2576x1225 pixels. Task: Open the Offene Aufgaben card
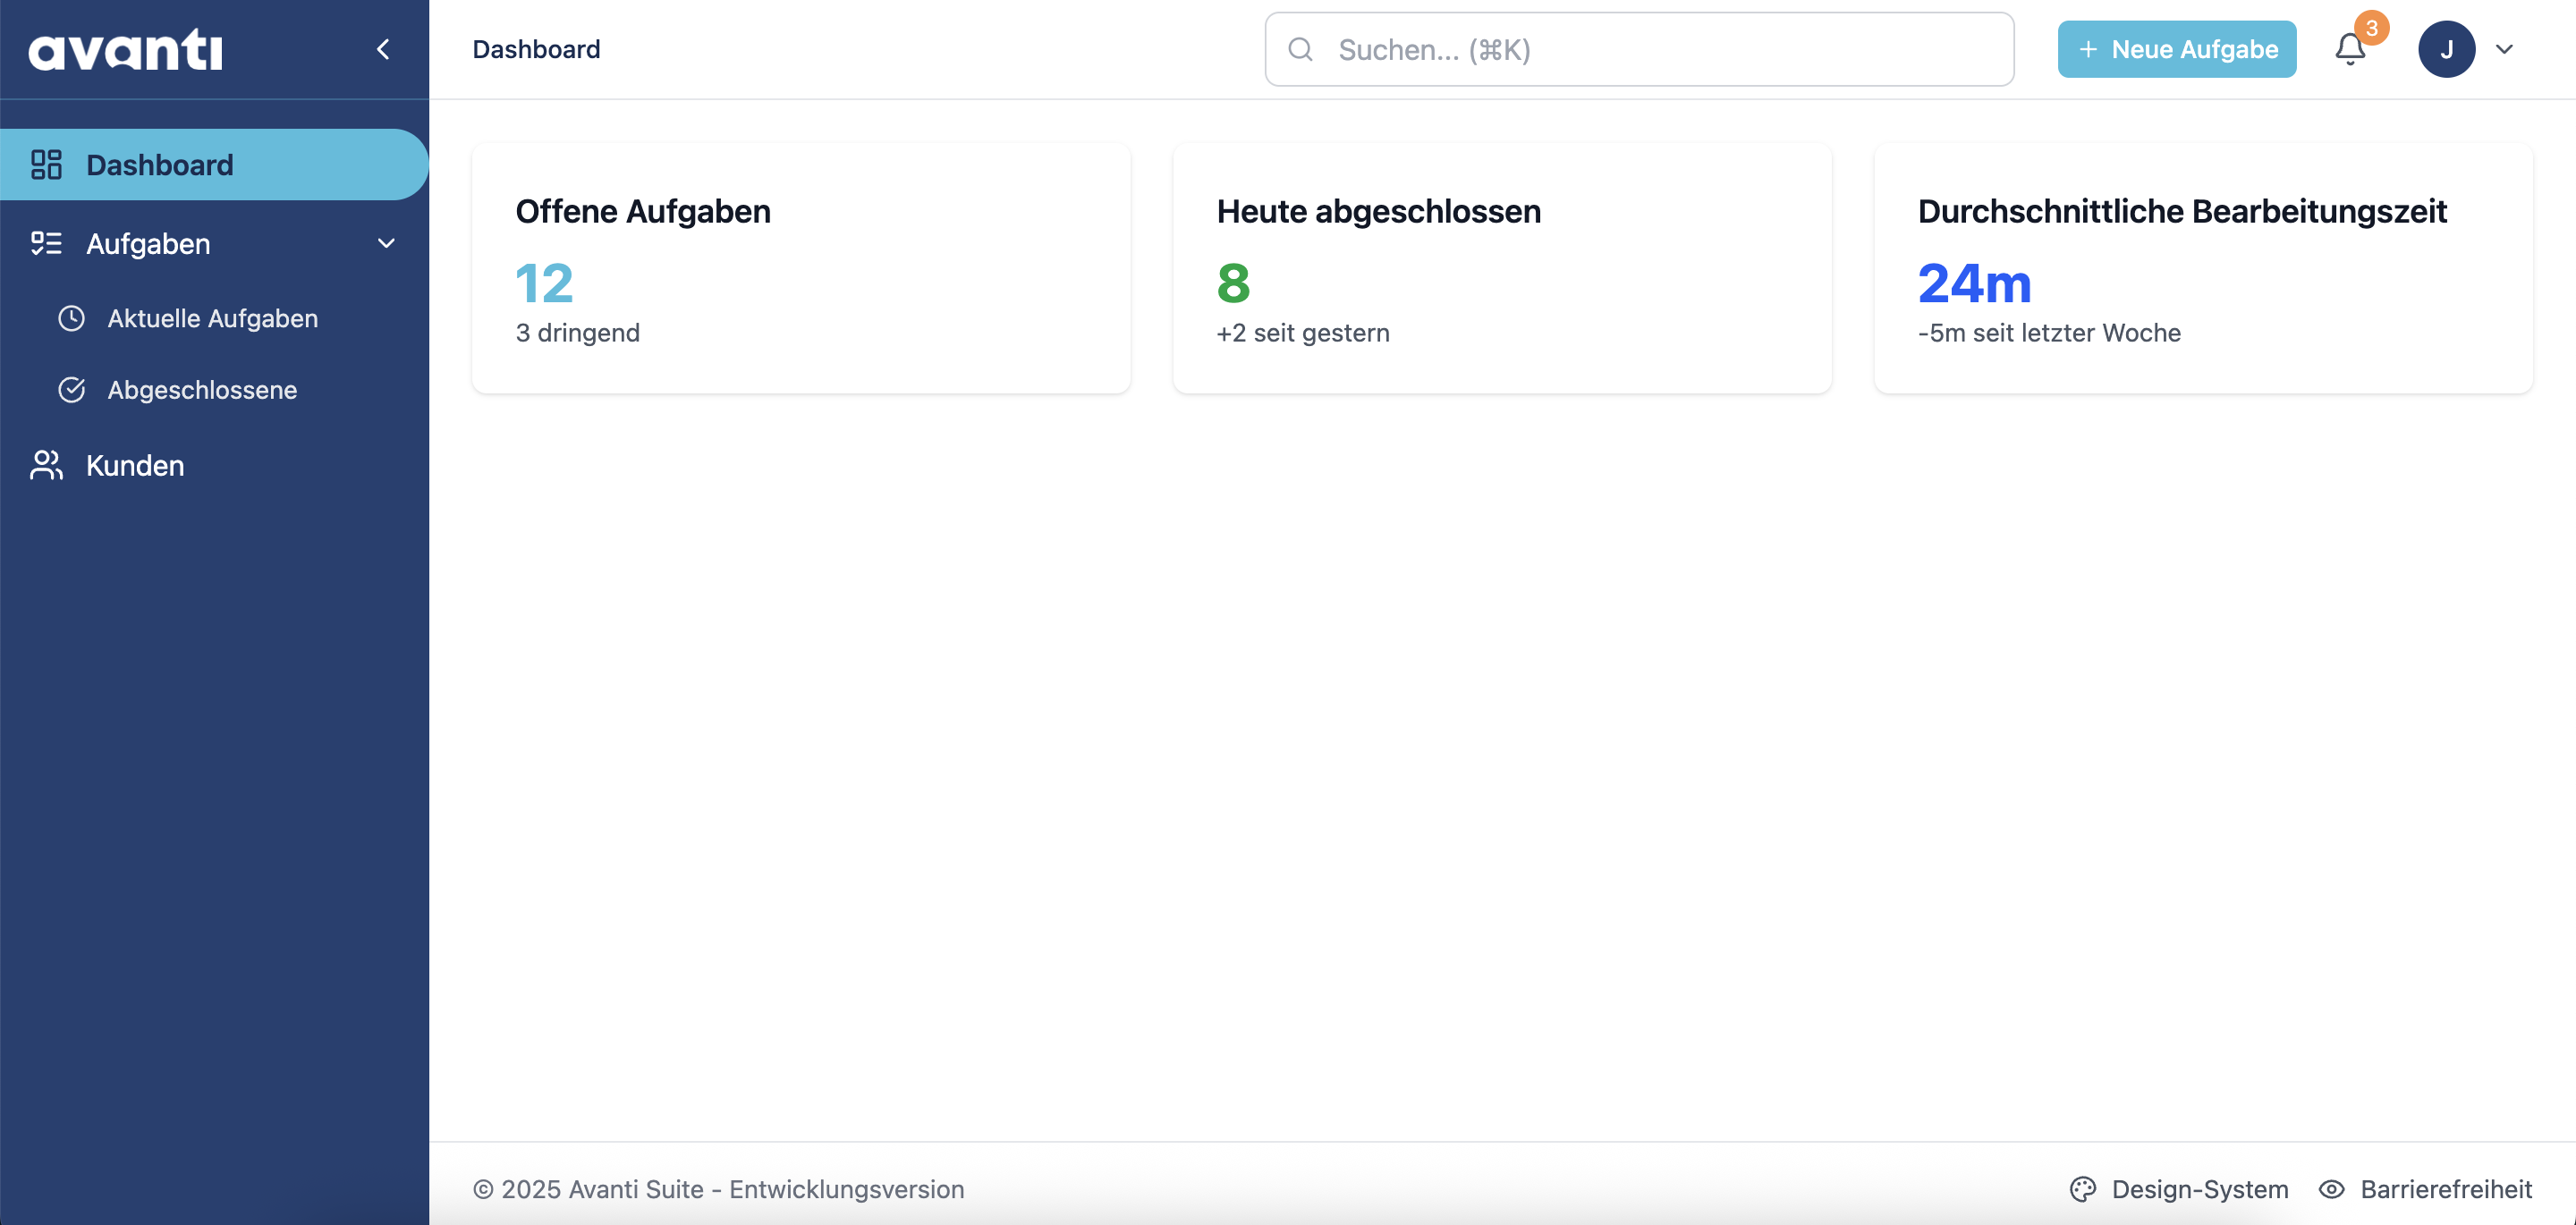click(x=801, y=268)
